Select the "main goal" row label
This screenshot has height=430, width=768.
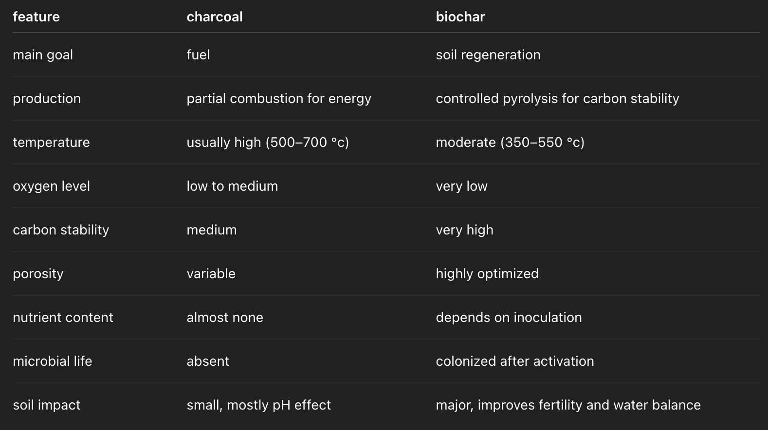point(43,55)
